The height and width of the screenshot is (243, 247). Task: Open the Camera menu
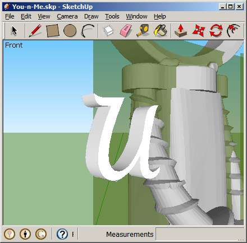pos(67,16)
